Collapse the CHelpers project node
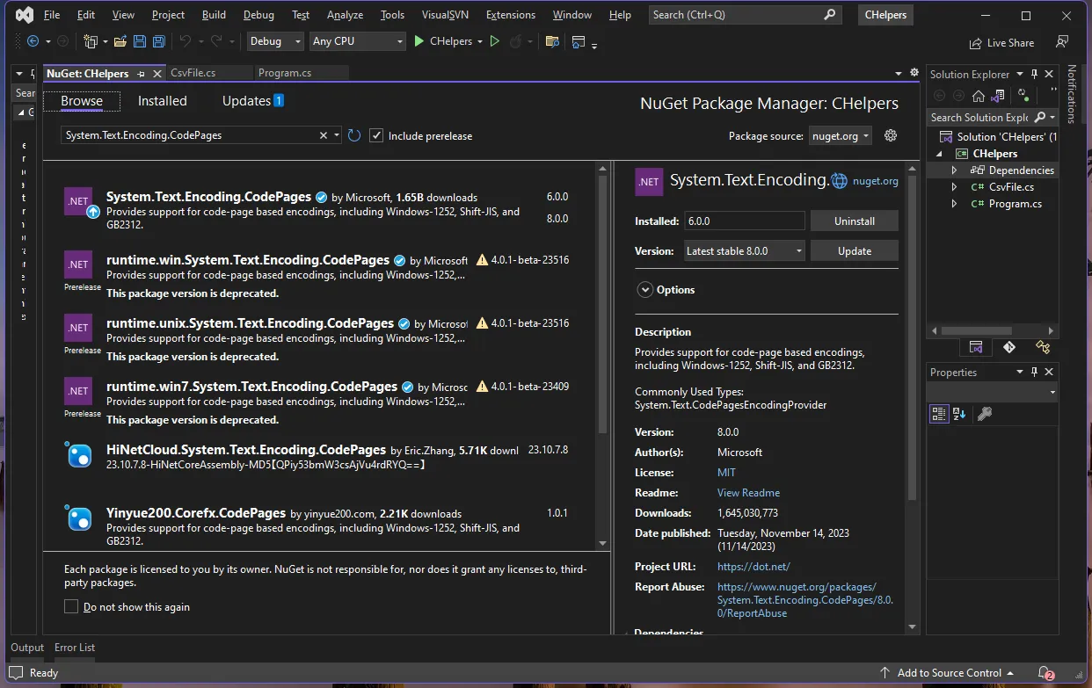The width and height of the screenshot is (1092, 688). (x=940, y=154)
